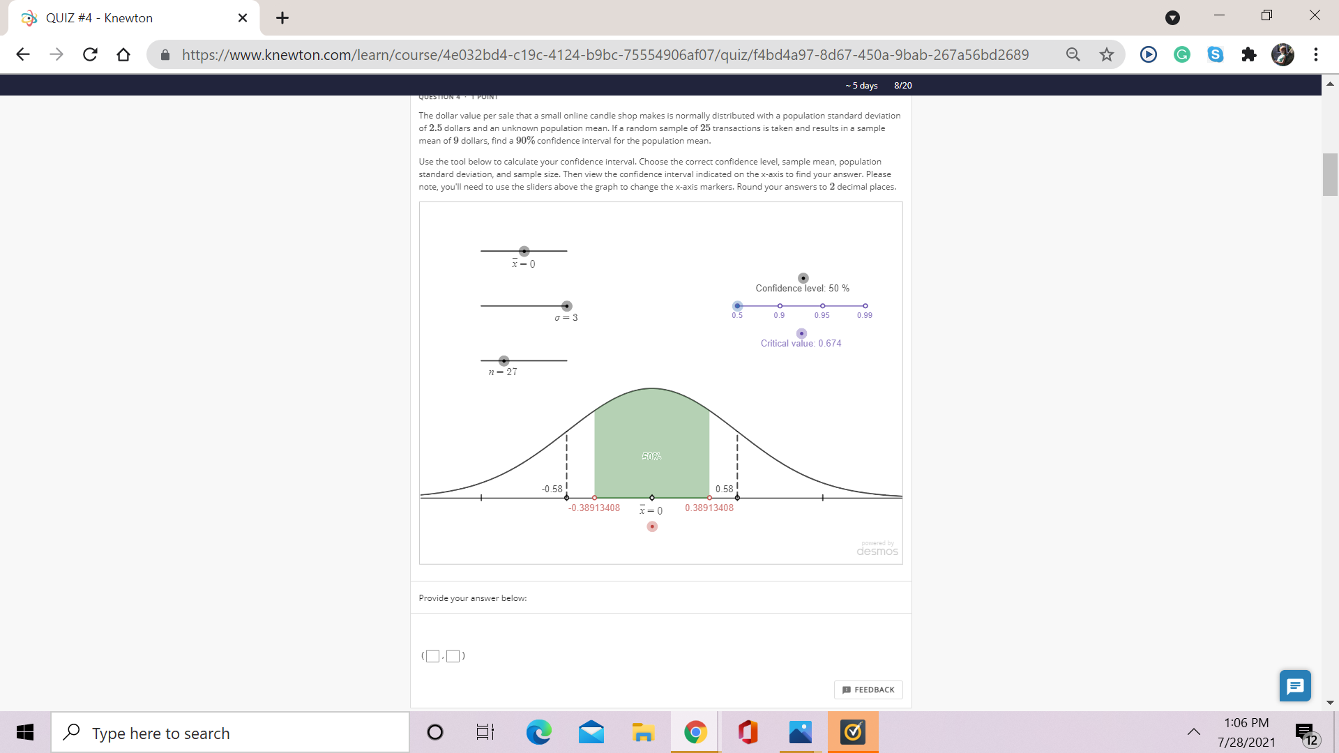Click the FEEDBACK button
The width and height of the screenshot is (1339, 753).
click(x=868, y=690)
